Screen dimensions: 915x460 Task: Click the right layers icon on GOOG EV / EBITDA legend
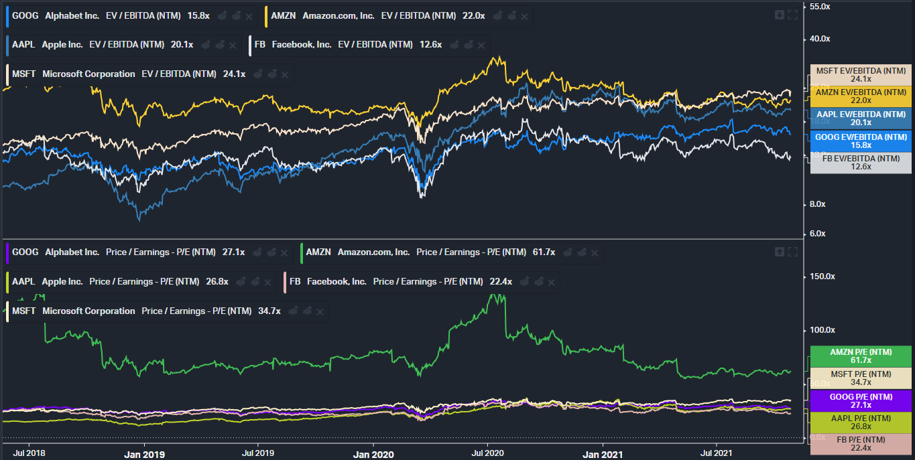236,15
